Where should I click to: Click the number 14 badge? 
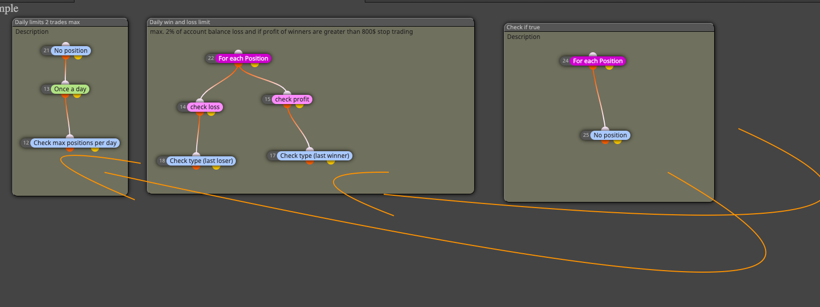(x=183, y=107)
